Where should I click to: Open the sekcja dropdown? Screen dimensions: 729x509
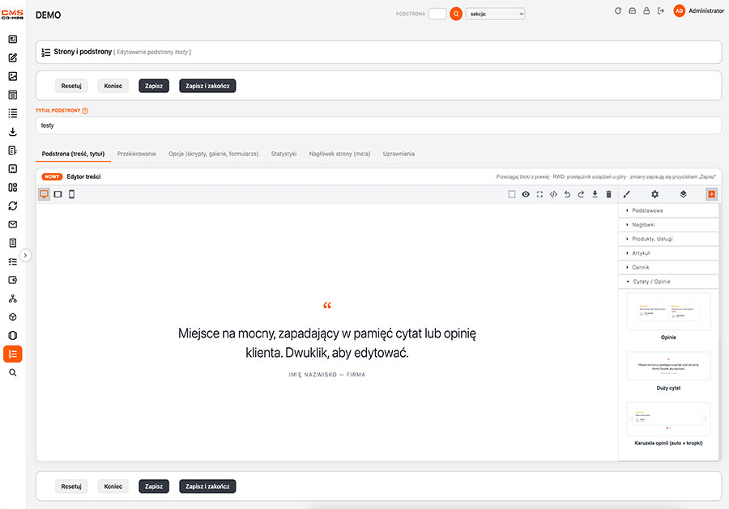(496, 14)
